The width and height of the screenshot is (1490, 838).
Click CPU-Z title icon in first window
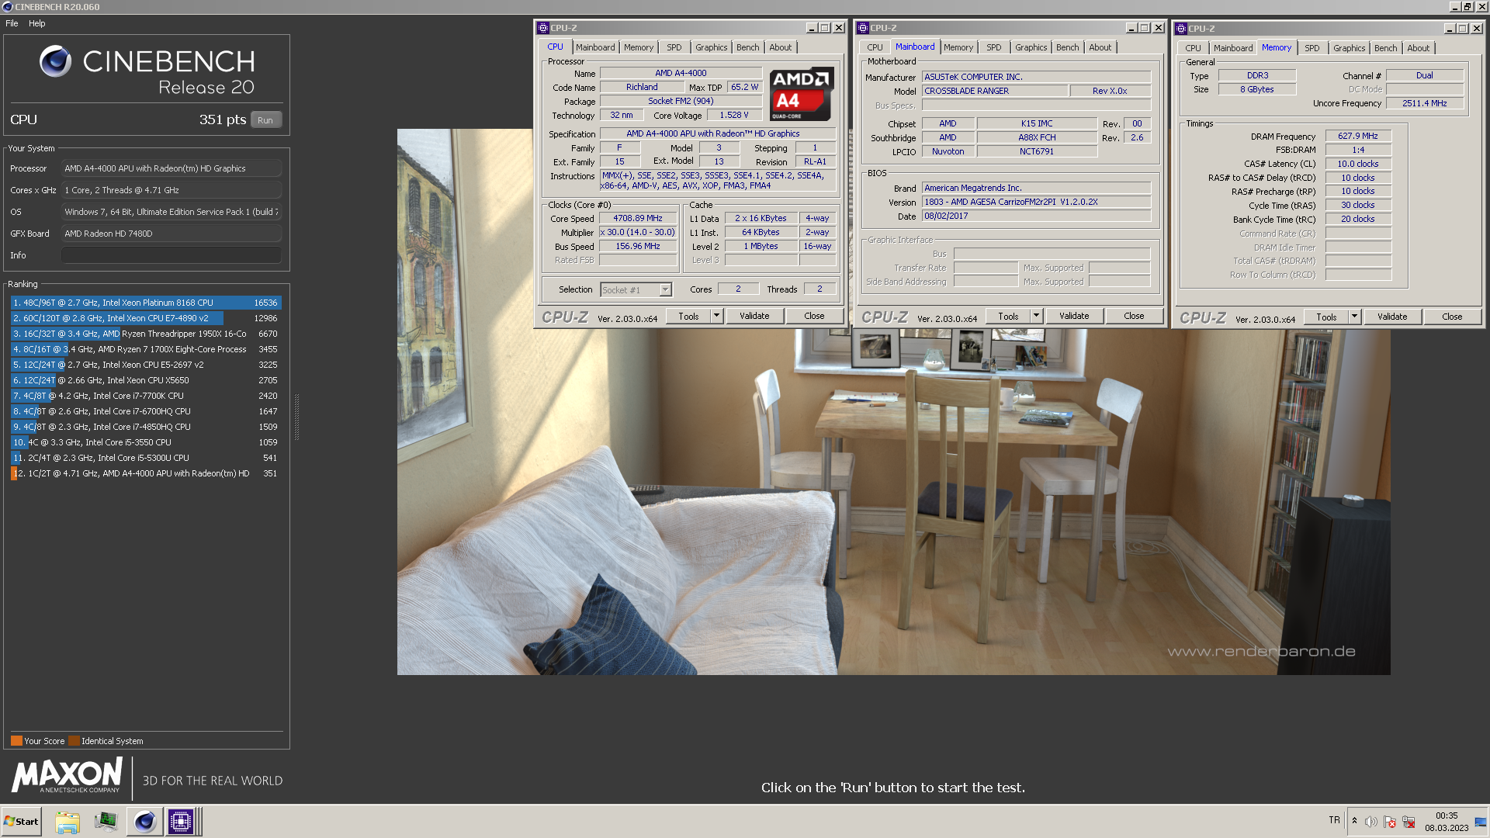(543, 28)
